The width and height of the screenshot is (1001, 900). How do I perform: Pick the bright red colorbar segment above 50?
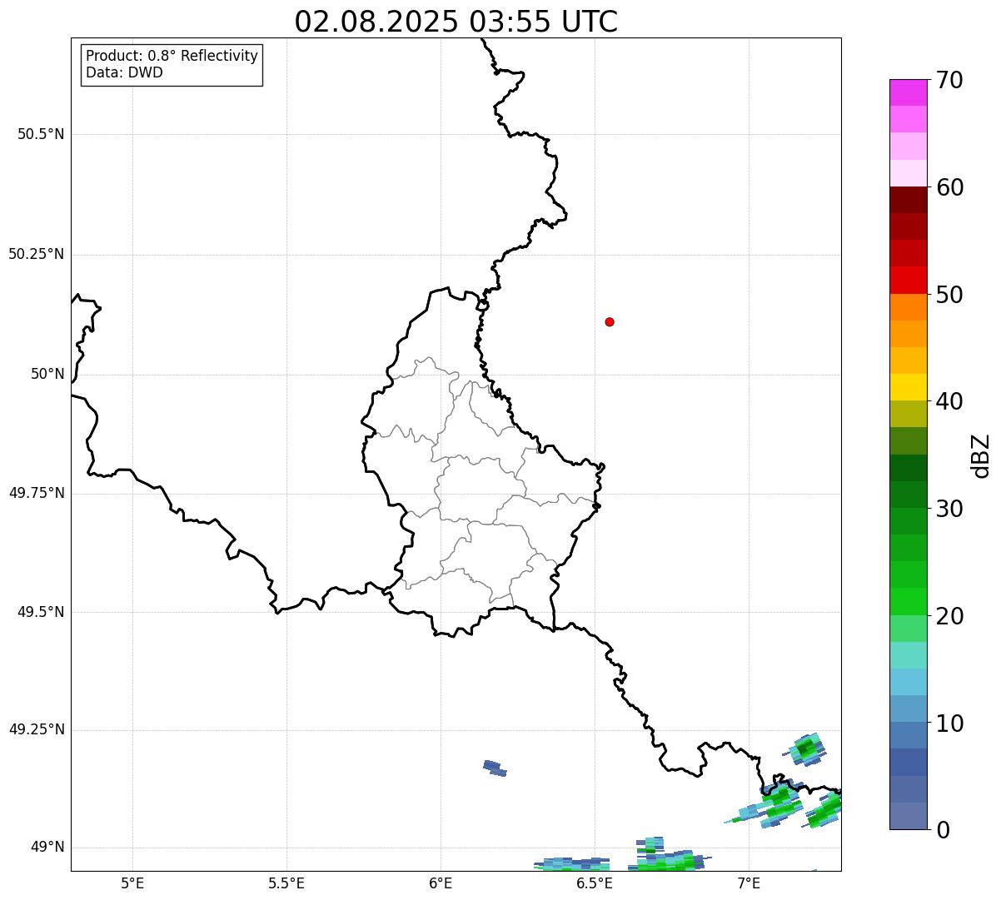click(907, 280)
